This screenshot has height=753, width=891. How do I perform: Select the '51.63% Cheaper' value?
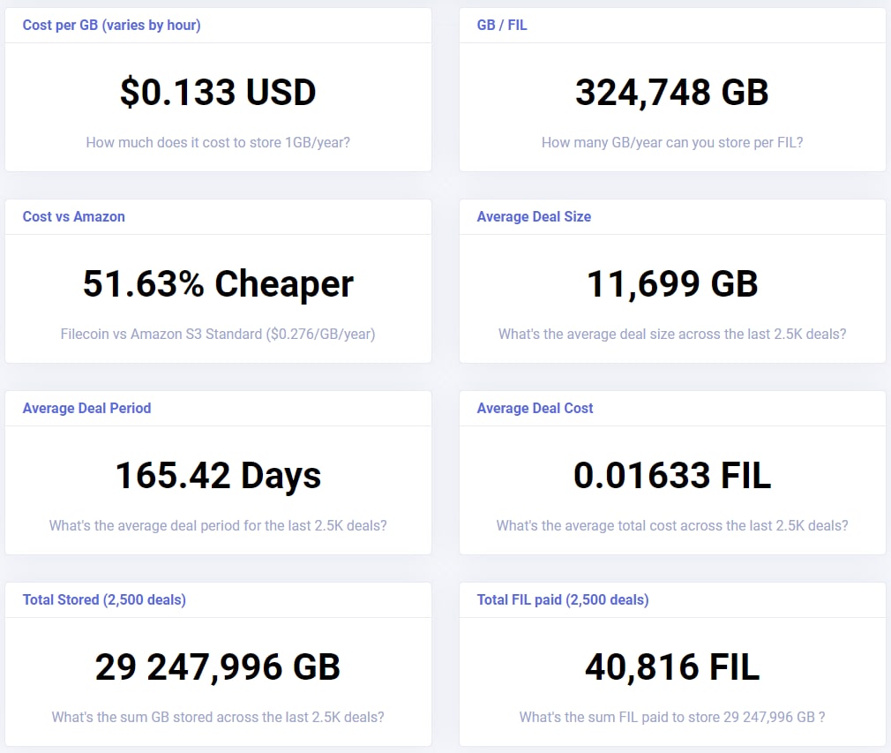click(218, 284)
